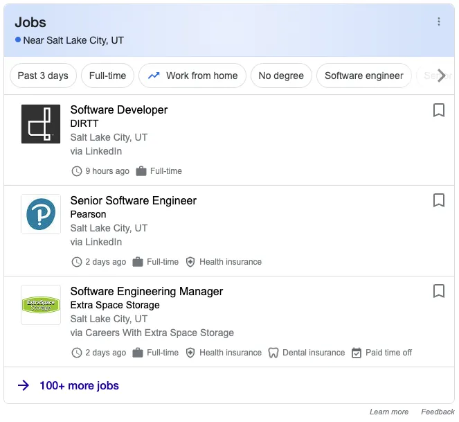Open the Software Engineering Manager listing
Viewport: 459px width, 422px height.
[146, 291]
